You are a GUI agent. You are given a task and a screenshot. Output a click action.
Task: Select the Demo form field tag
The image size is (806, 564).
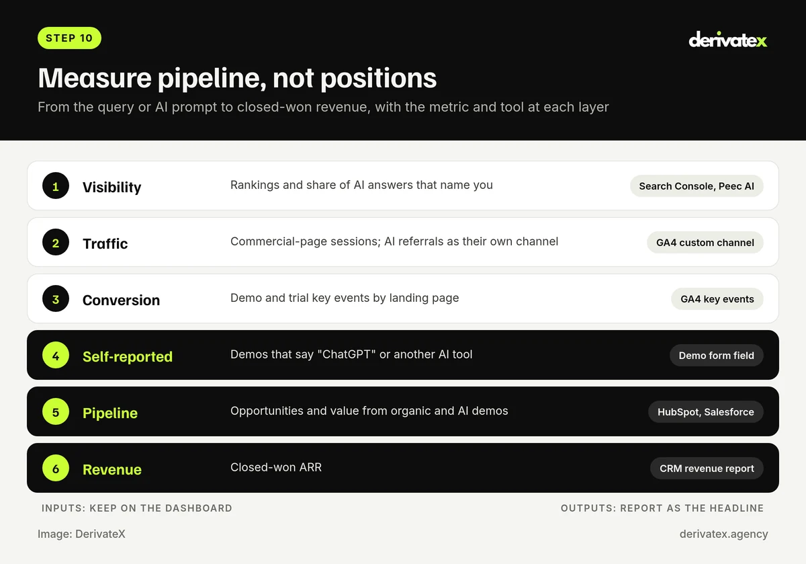717,356
